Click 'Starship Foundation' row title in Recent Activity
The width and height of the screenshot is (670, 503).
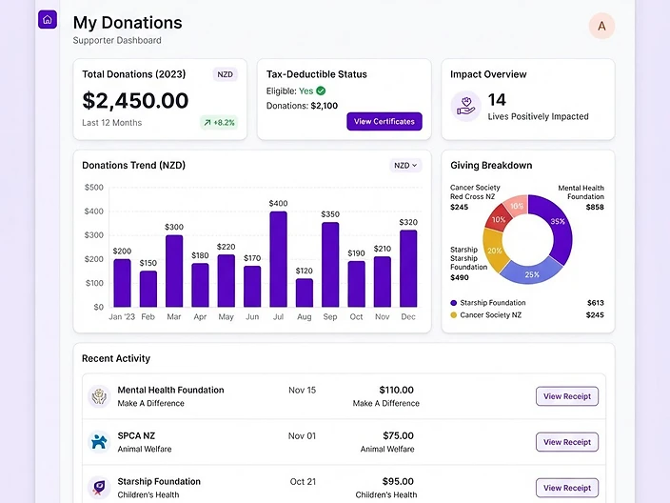tap(159, 482)
